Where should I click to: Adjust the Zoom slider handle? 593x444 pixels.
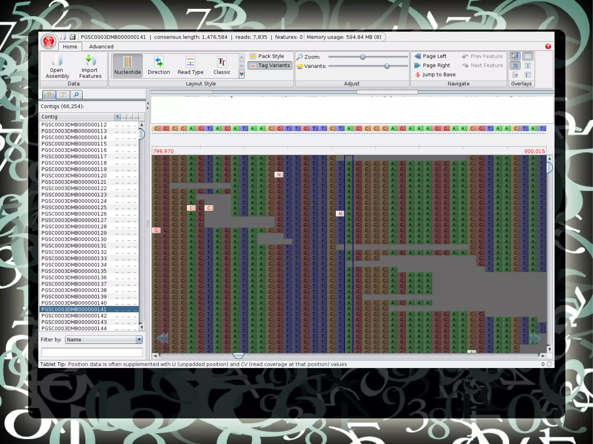363,57
